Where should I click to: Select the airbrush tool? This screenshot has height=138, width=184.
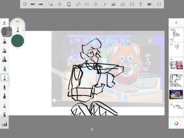(4, 51)
